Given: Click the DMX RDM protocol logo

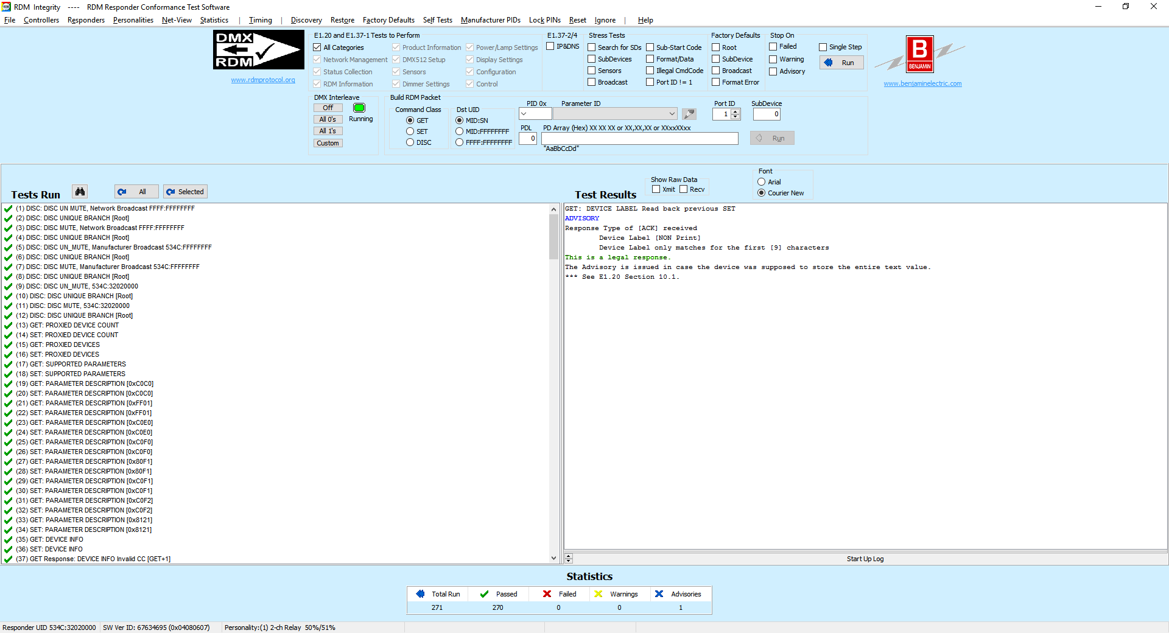Looking at the screenshot, I should click(258, 50).
